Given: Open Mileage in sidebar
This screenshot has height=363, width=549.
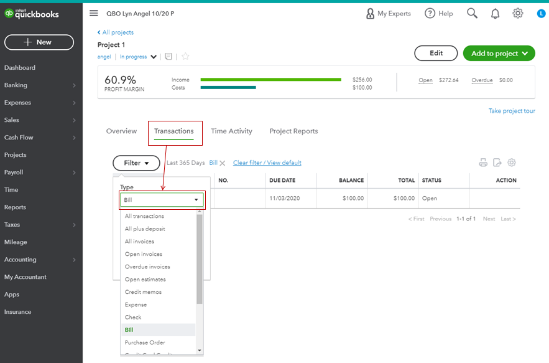Looking at the screenshot, I should click(x=16, y=242).
